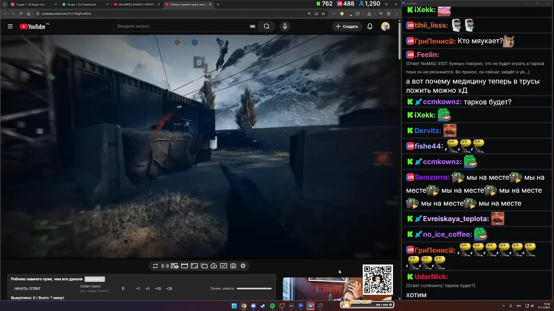The width and height of the screenshot is (554, 311).
Task: Click the address bar URL
Action: [66, 13]
